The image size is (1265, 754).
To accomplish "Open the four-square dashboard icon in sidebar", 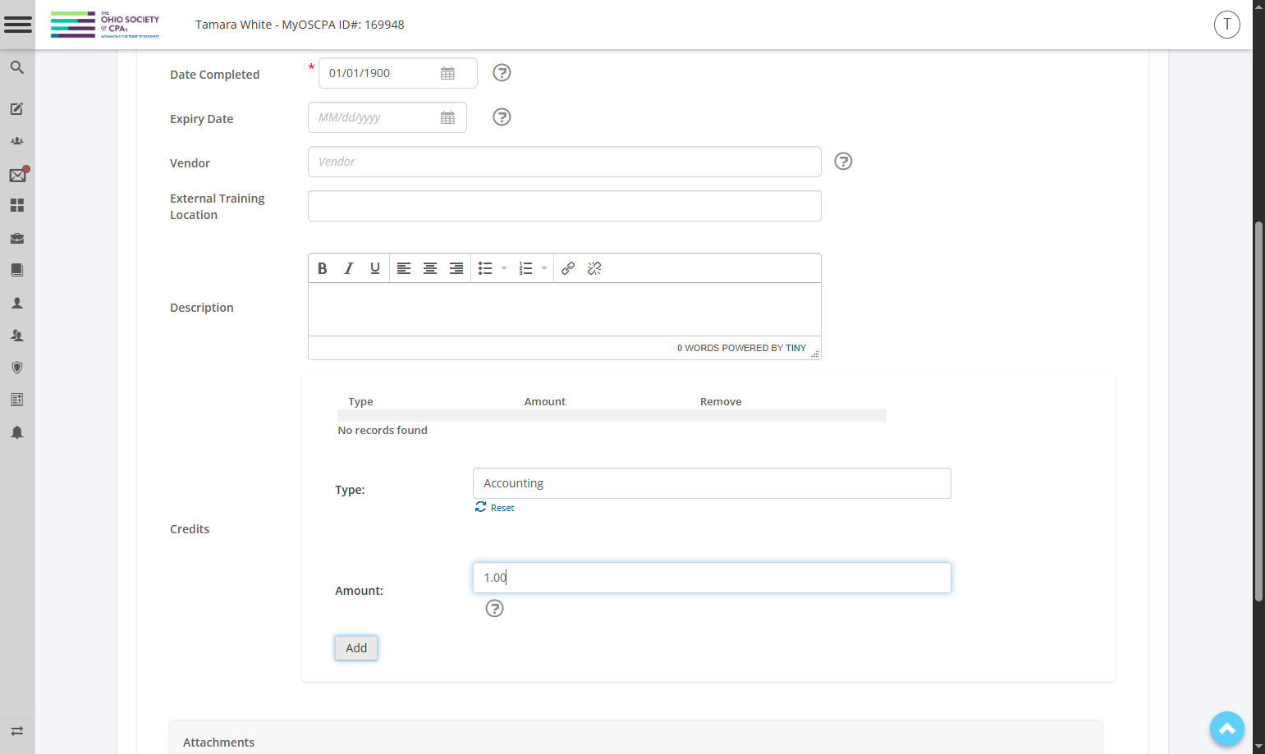I will point(16,205).
